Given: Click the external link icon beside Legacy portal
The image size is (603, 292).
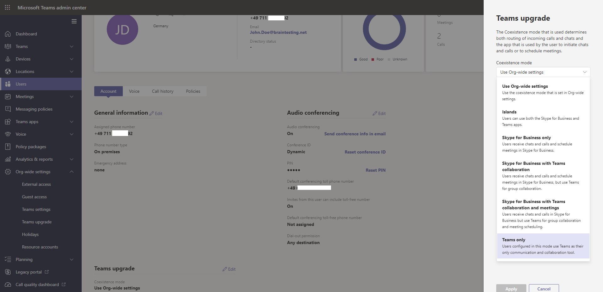Looking at the screenshot, I should (x=47, y=272).
